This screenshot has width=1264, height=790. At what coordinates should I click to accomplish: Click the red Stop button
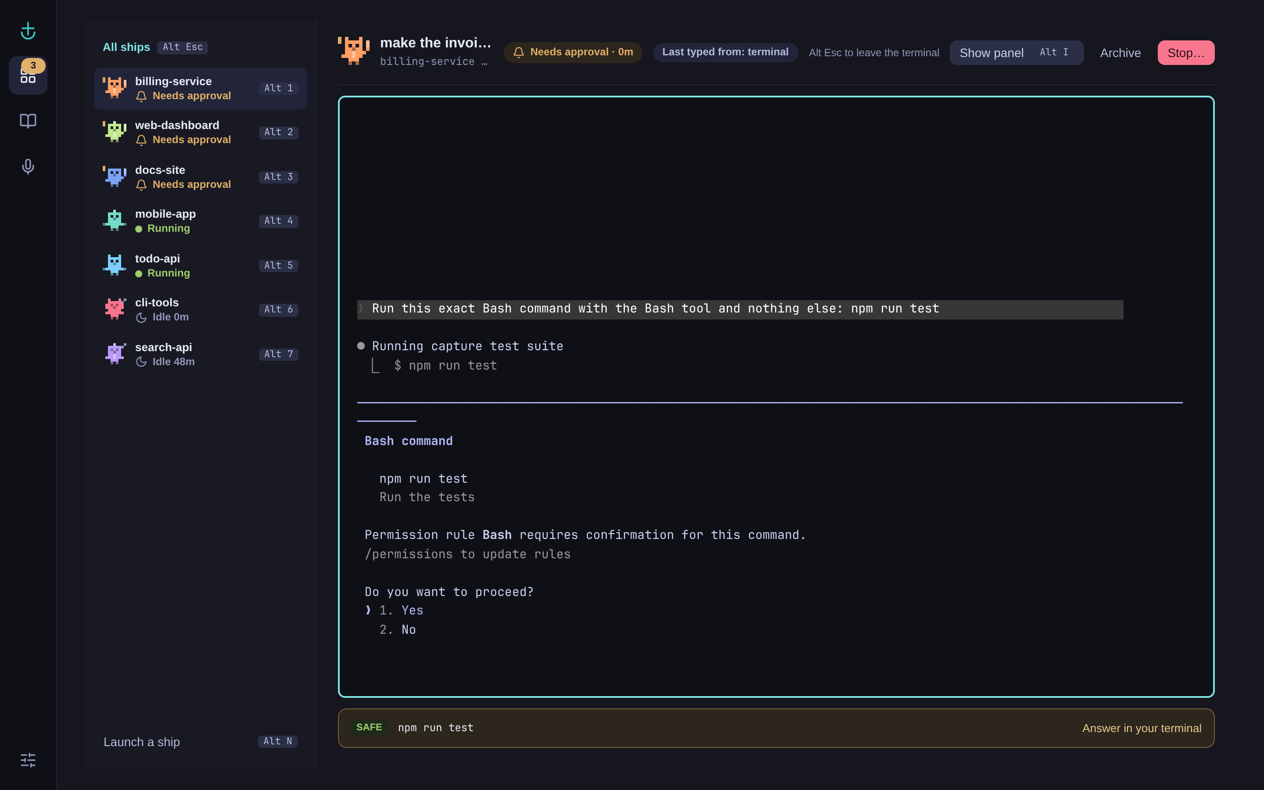tap(1185, 53)
